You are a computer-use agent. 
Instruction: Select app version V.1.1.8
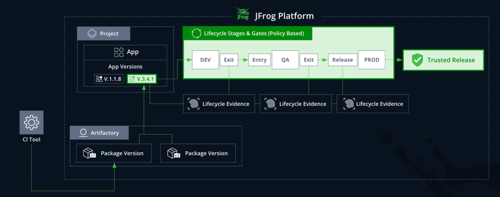click(x=109, y=79)
